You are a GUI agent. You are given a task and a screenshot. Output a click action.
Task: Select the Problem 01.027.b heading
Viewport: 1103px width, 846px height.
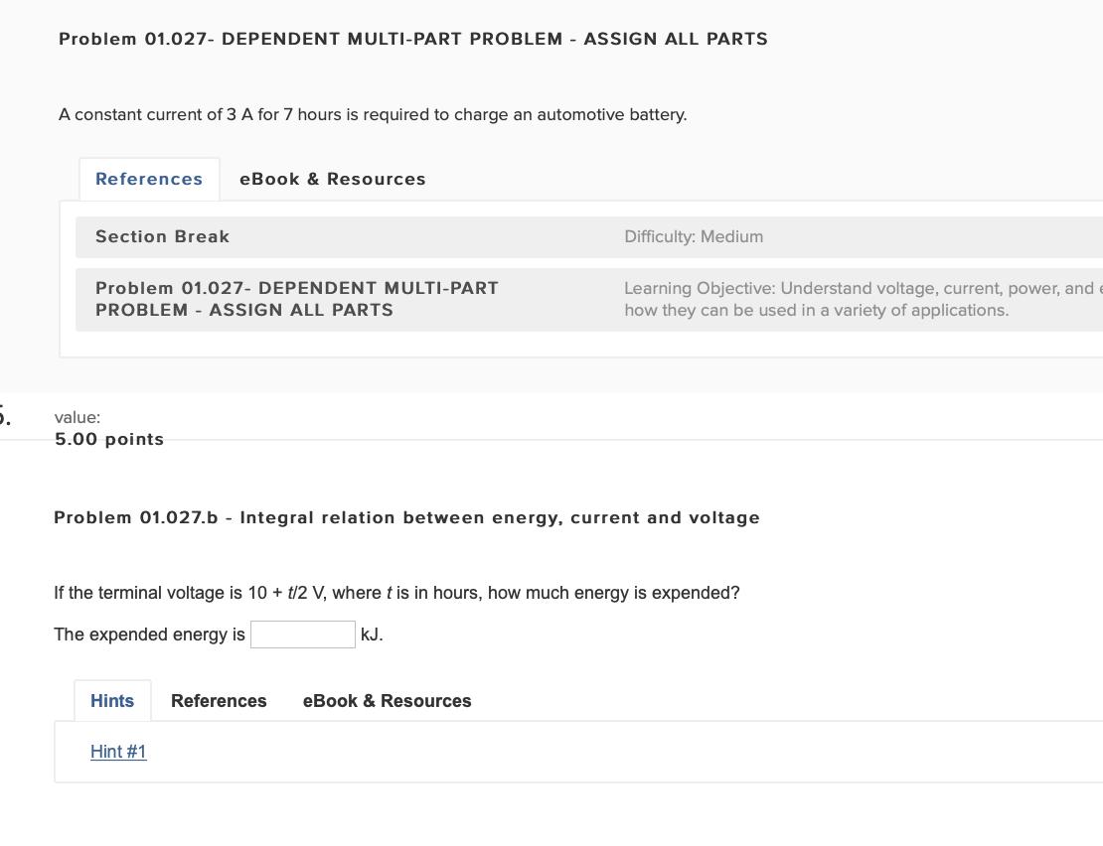406,517
